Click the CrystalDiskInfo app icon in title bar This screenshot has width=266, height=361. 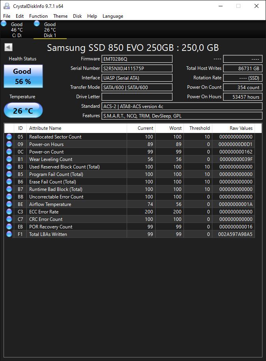click(x=6, y=6)
